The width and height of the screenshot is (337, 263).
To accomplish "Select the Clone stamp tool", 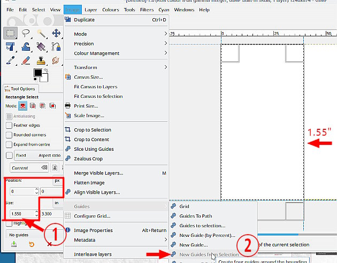I will [41, 60].
